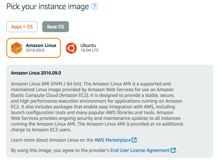Open the AWS Marketplace link
The image size is (218, 162).
click(x=113, y=140)
